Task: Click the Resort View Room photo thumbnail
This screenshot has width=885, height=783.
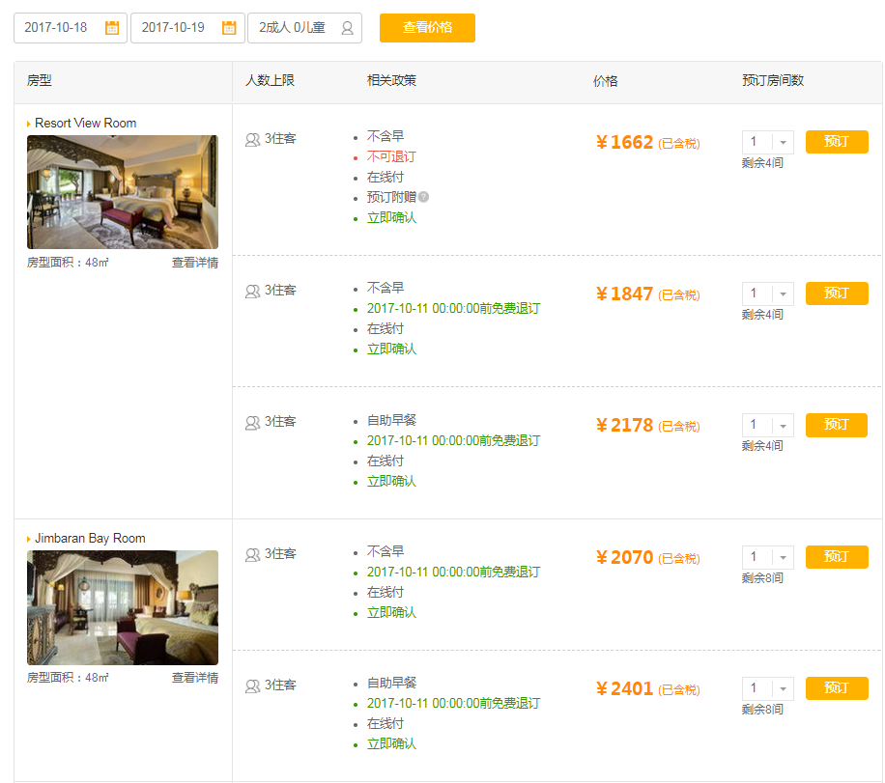Action: (x=123, y=192)
